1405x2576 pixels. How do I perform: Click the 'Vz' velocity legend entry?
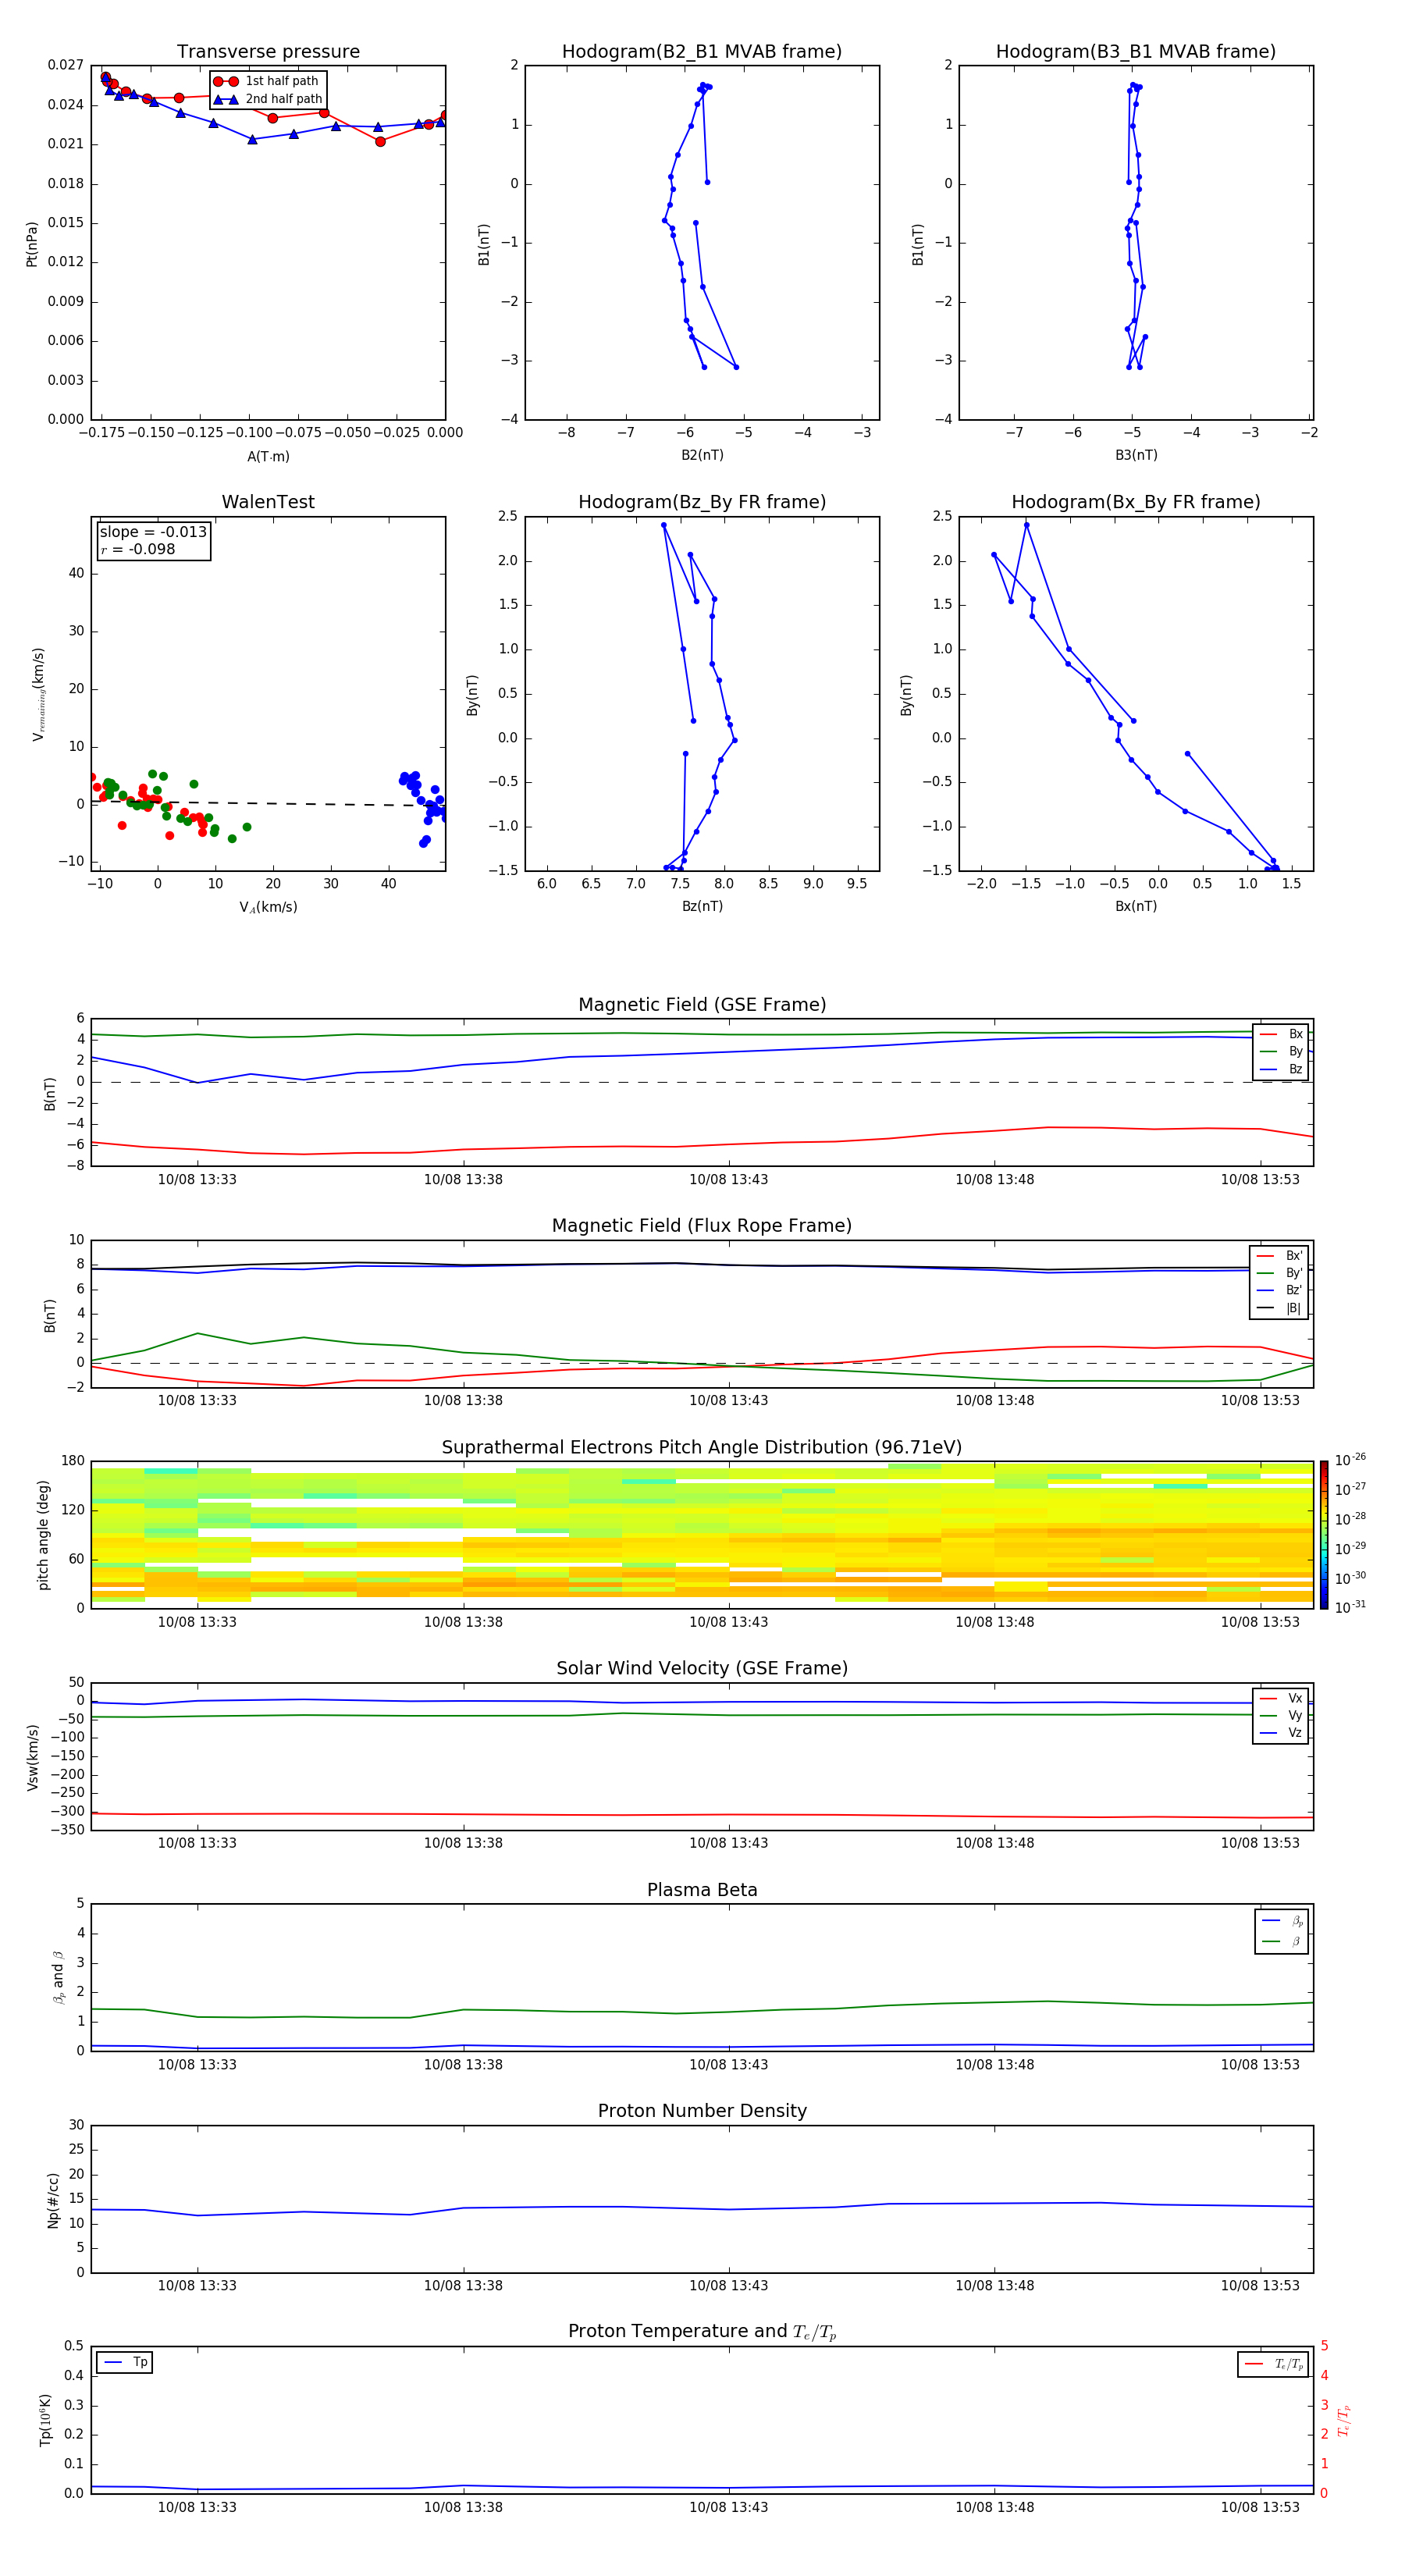(x=1281, y=1732)
